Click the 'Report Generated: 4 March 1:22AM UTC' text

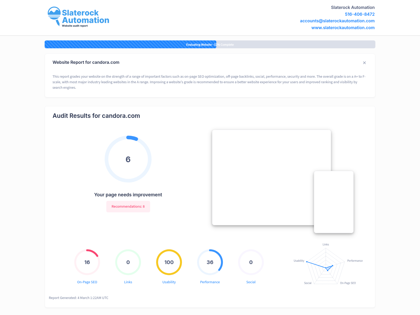point(78,298)
